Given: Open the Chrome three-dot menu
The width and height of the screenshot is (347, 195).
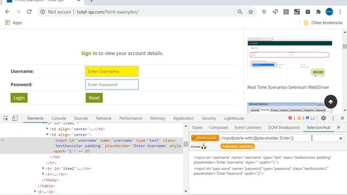Looking at the screenshot, I should (340, 12).
